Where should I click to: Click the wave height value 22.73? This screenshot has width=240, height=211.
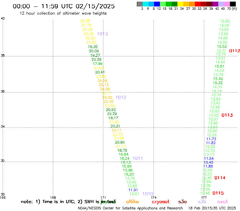[118, 134]
